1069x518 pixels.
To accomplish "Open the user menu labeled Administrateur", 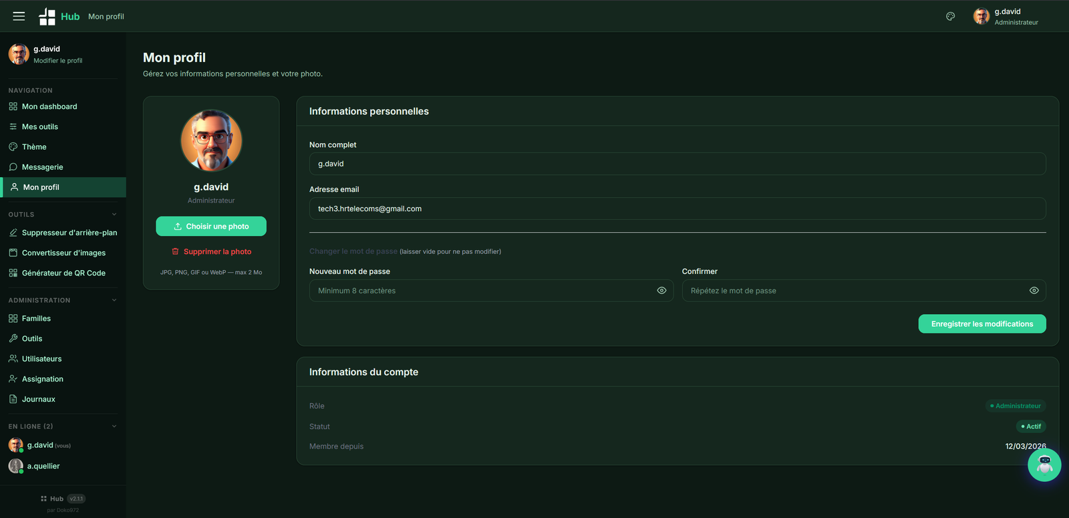I will tap(1006, 16).
